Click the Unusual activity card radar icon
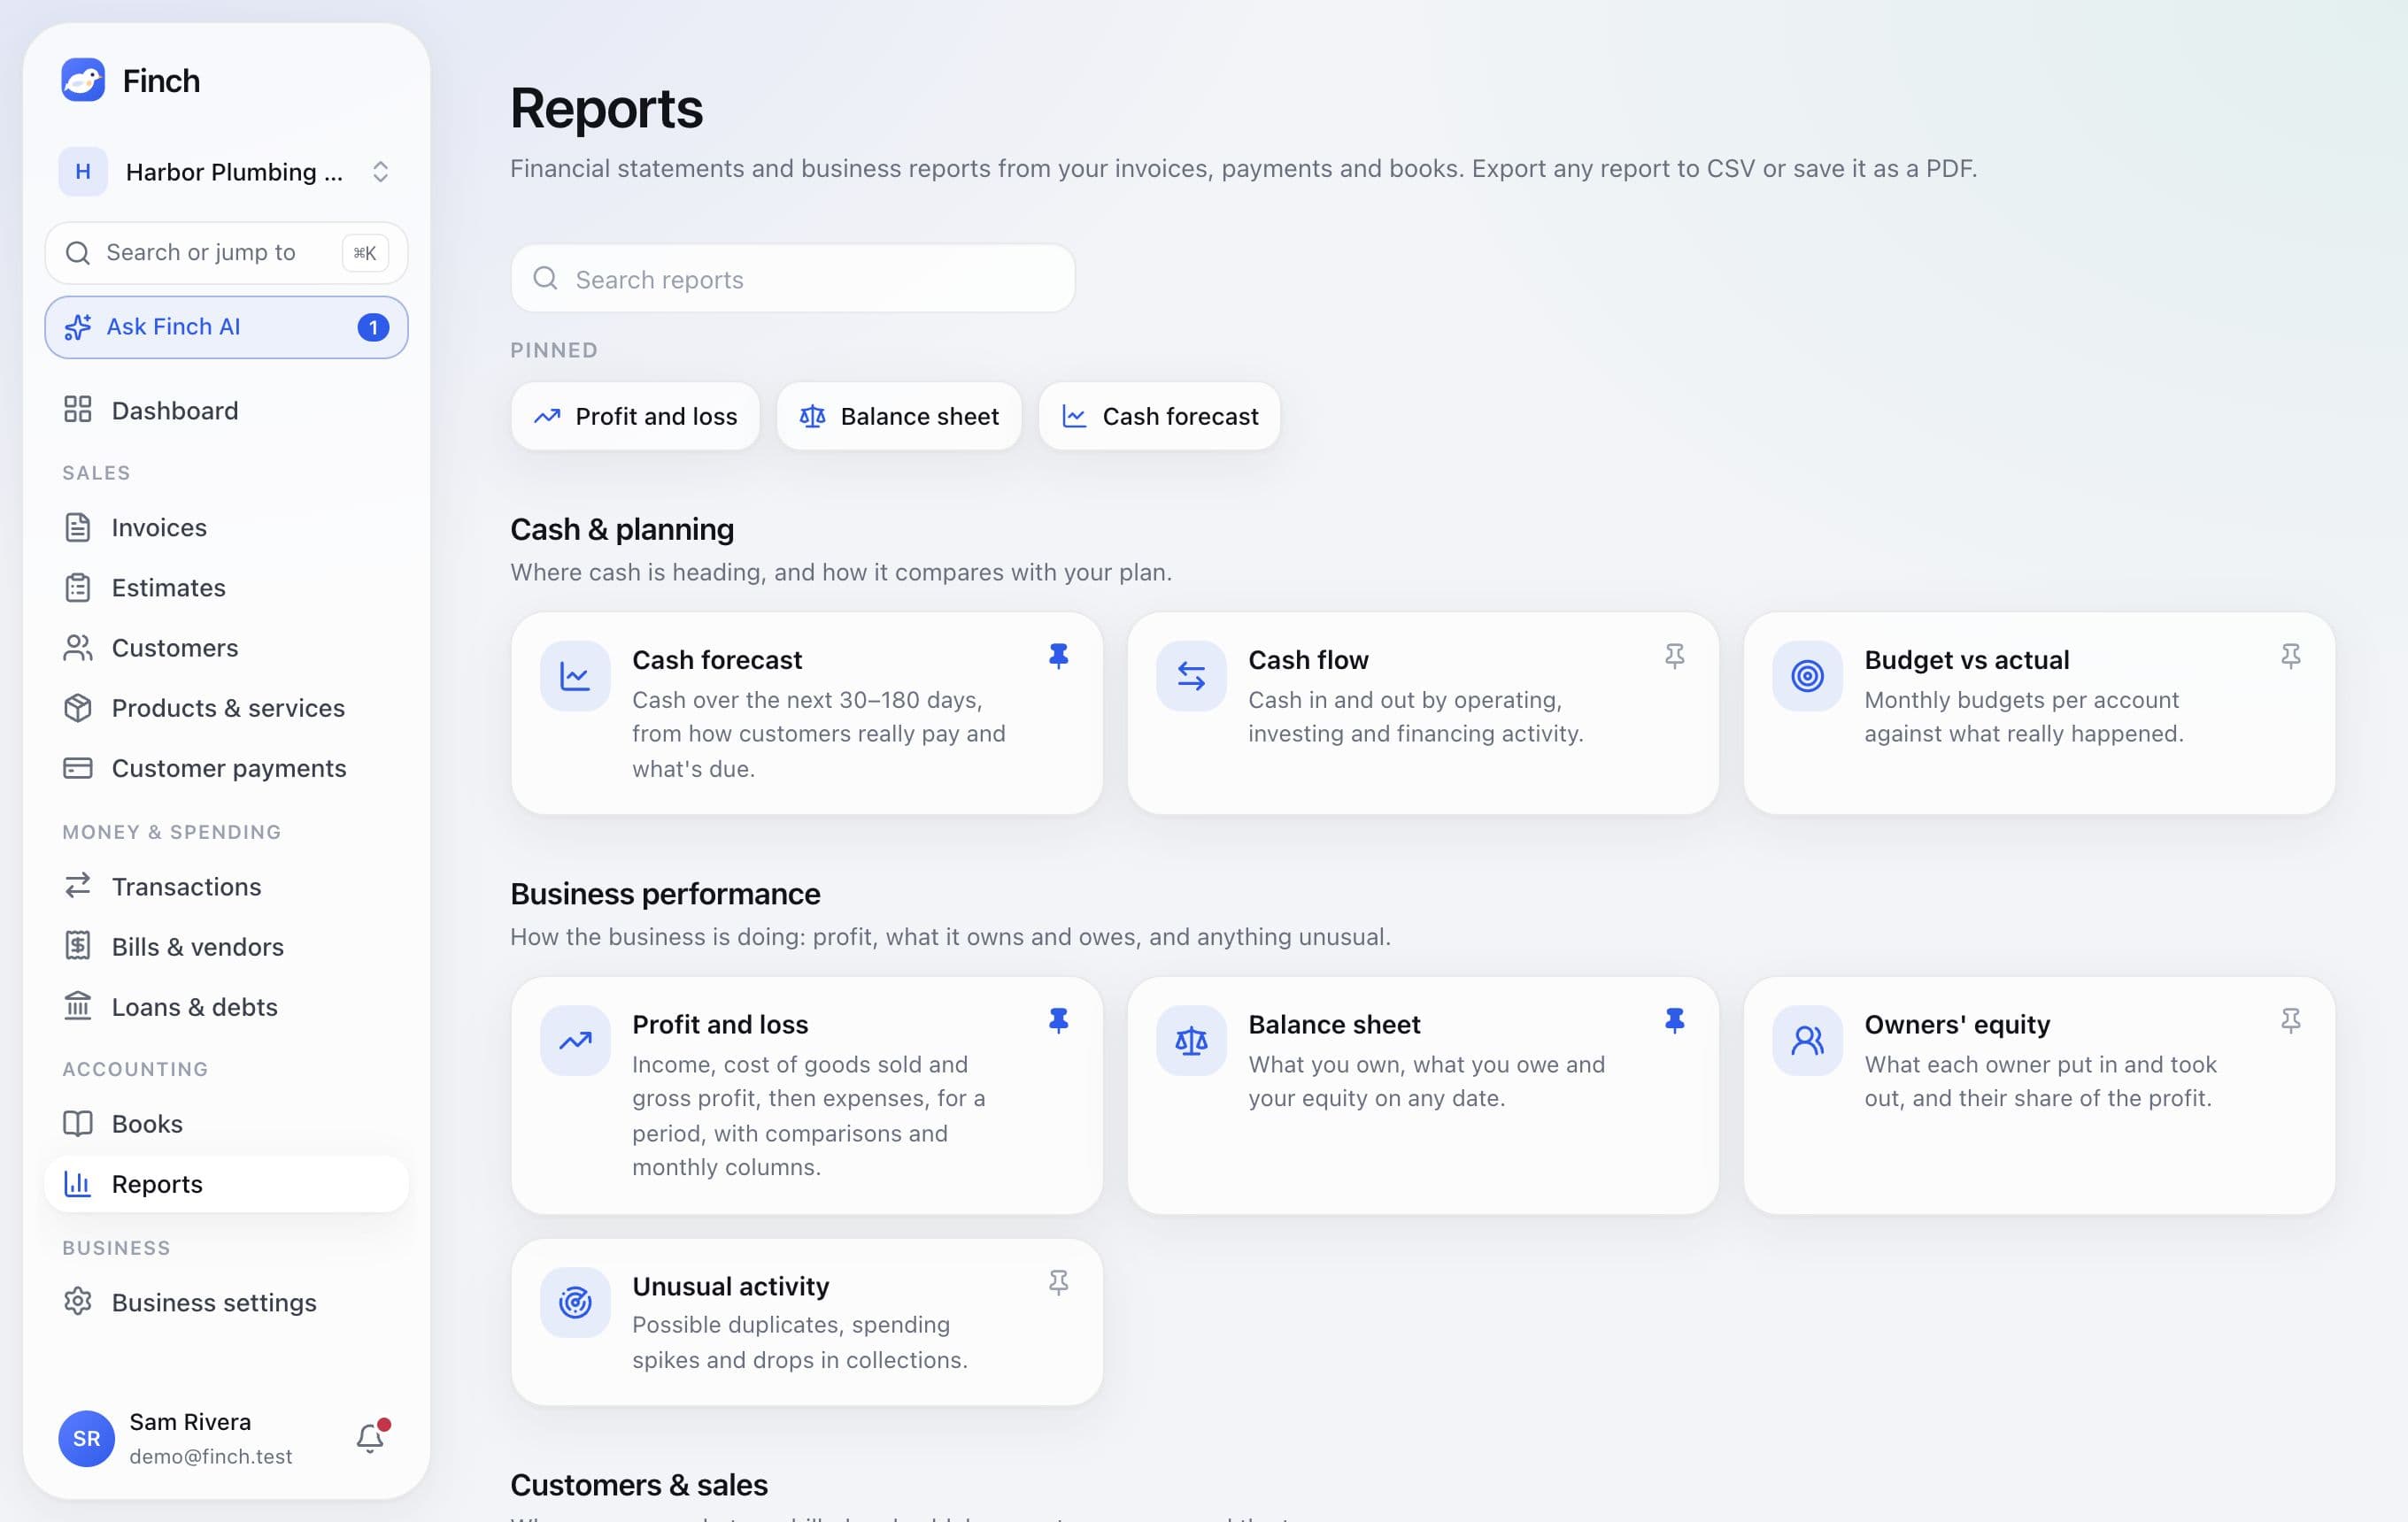2408x1522 pixels. click(x=575, y=1303)
